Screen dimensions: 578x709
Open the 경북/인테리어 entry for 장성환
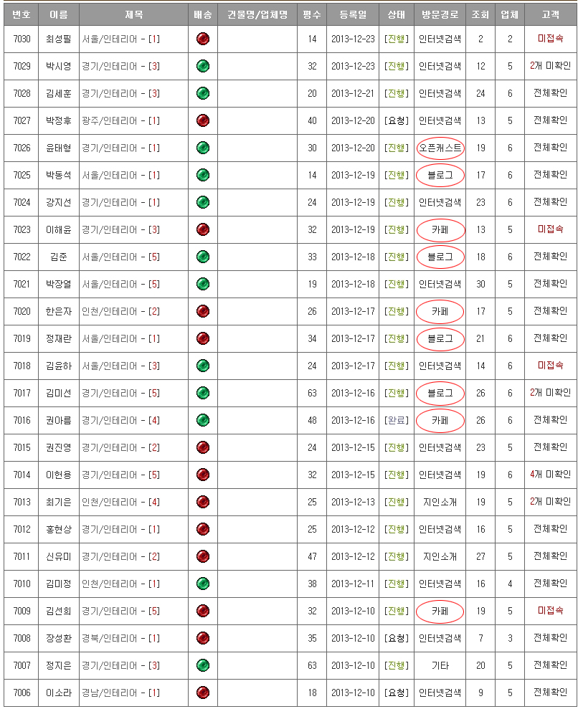120,638
